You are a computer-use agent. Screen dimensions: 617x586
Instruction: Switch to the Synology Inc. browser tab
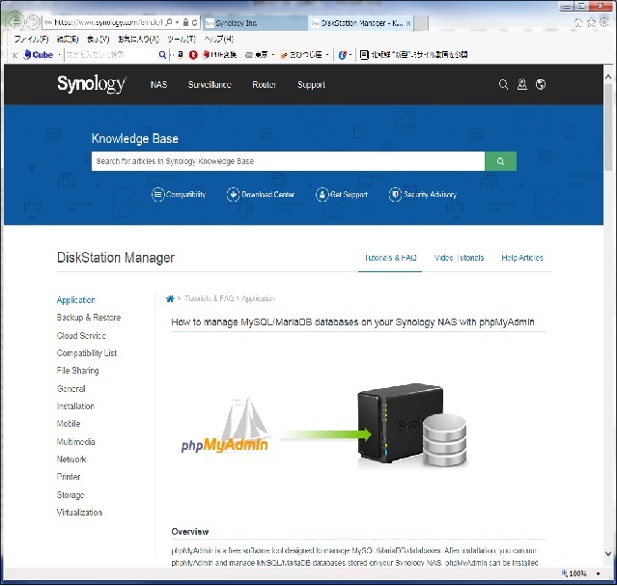coord(255,23)
